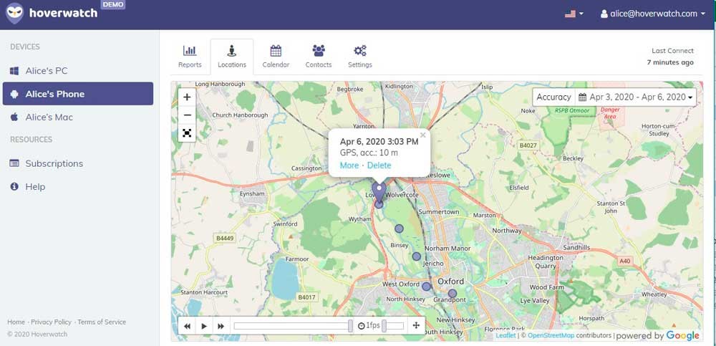716x346 pixels.
Task: Toggle fullscreen map view
Action: [x=187, y=133]
